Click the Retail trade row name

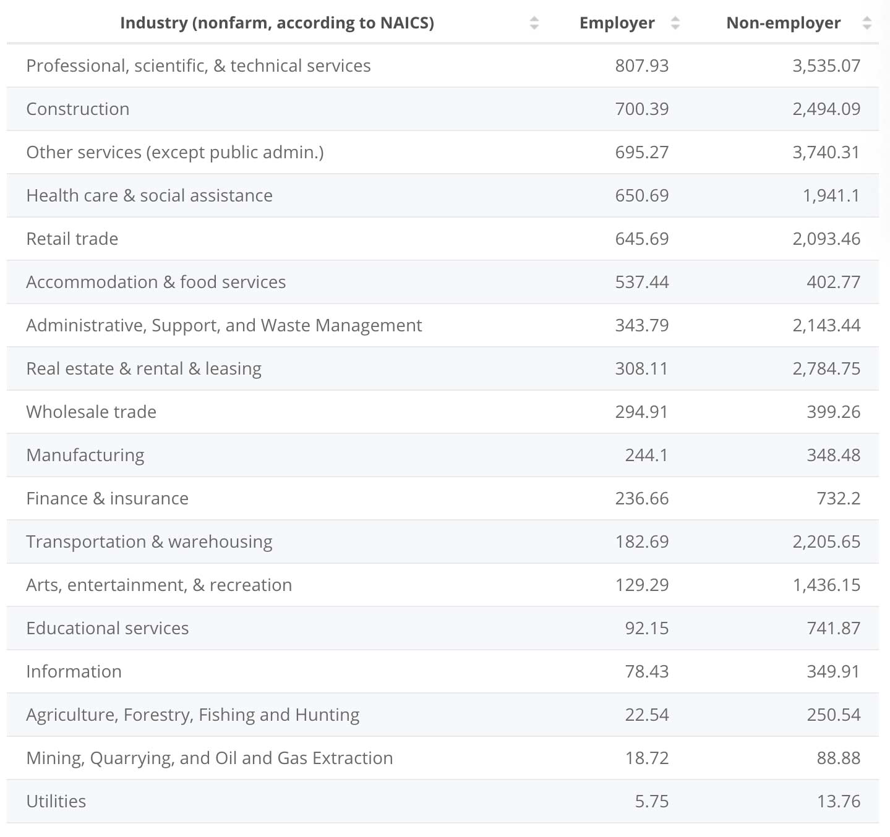coord(72,239)
